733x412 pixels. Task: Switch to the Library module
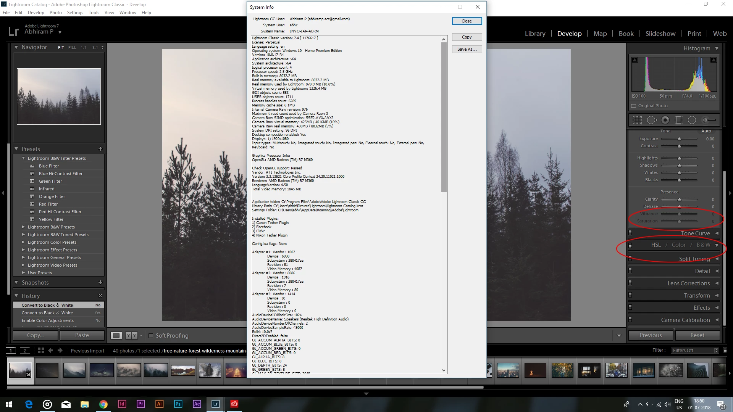(535, 34)
